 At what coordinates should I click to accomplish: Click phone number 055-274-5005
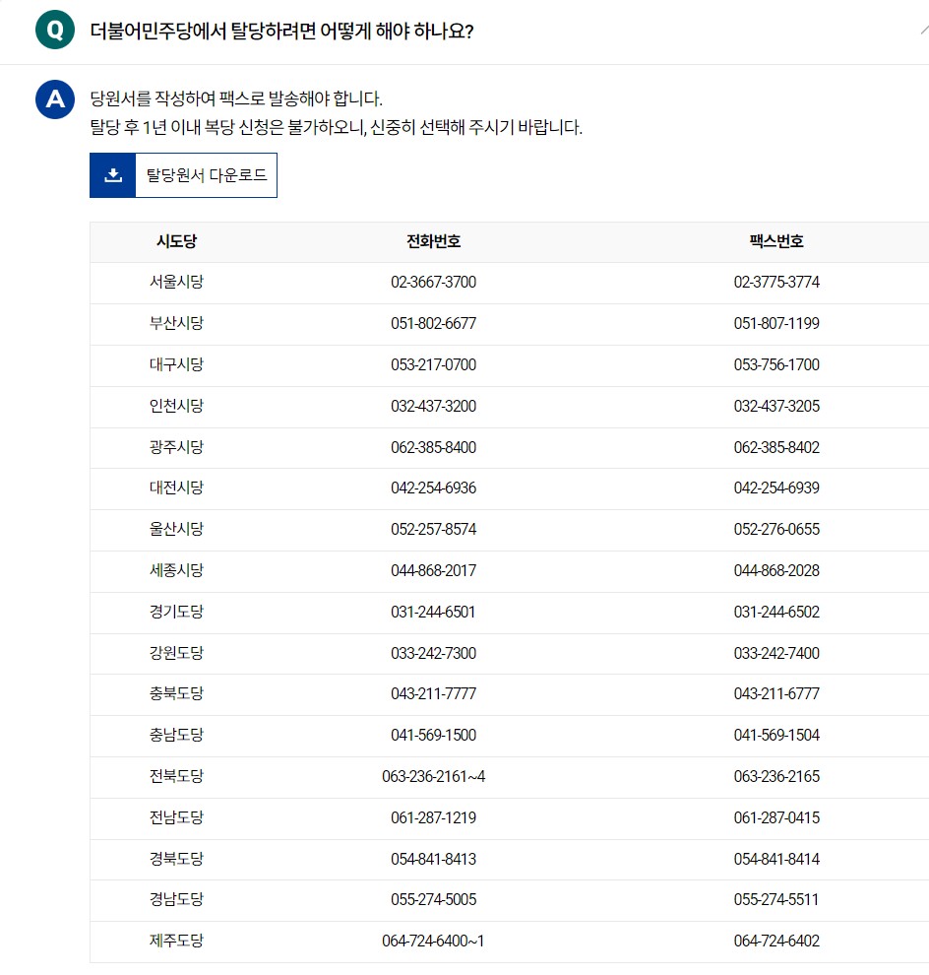point(433,899)
